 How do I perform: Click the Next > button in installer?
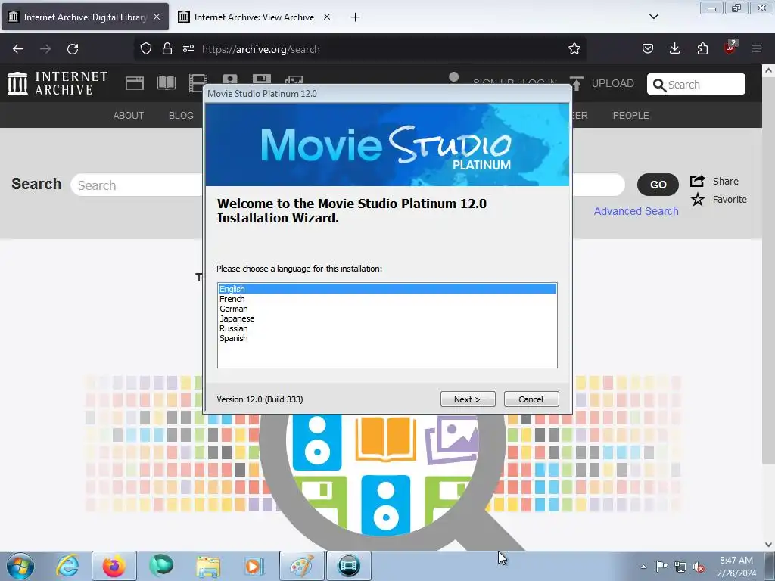pos(468,399)
